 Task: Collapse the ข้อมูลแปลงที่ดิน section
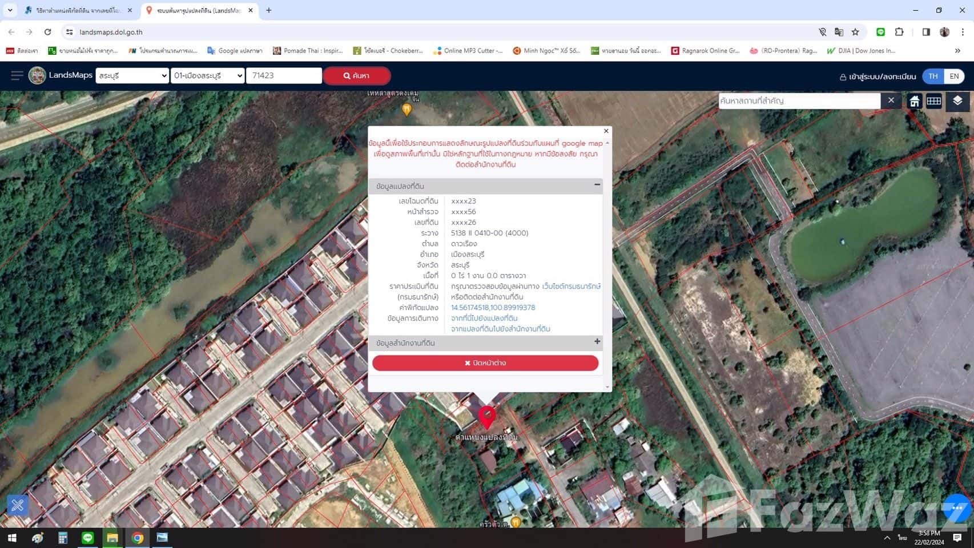click(x=597, y=185)
